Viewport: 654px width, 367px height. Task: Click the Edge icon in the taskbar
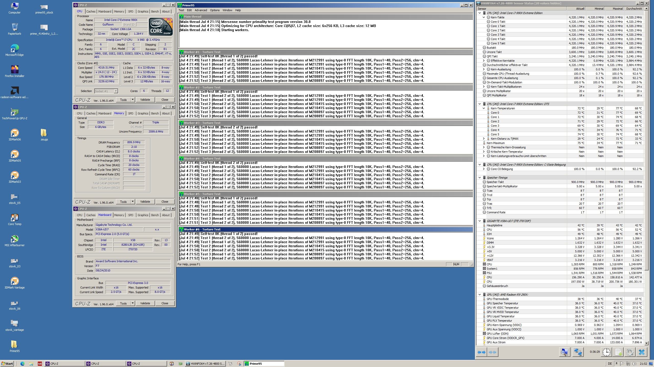click(x=22, y=364)
